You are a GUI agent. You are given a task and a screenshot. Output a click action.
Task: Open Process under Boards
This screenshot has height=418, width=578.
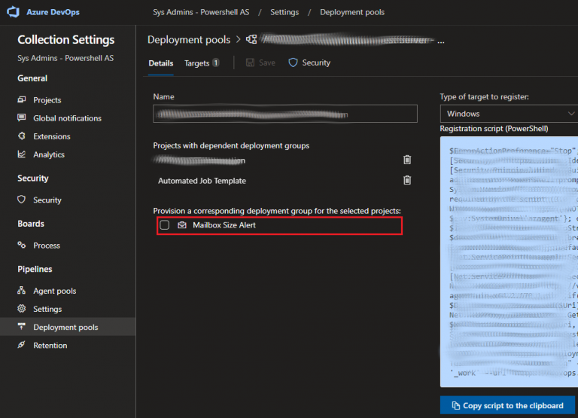pyautogui.click(x=47, y=246)
